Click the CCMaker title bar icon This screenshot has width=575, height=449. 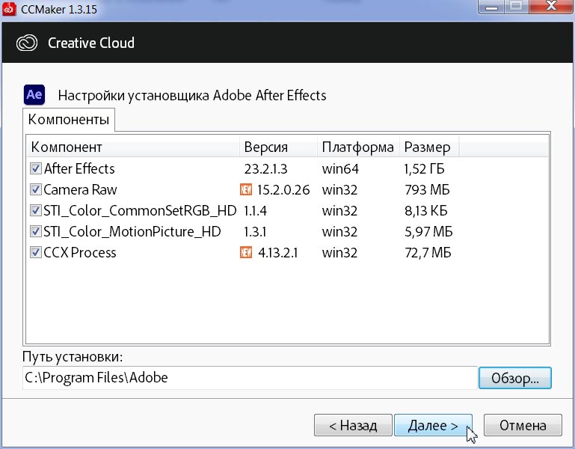tap(9, 8)
